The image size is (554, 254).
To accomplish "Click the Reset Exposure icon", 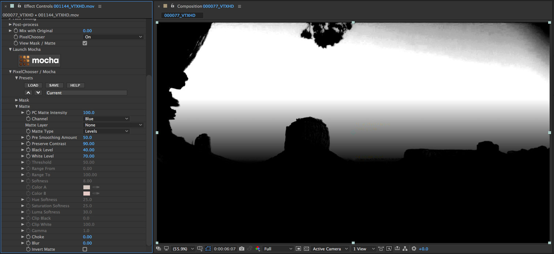I will point(414,249).
